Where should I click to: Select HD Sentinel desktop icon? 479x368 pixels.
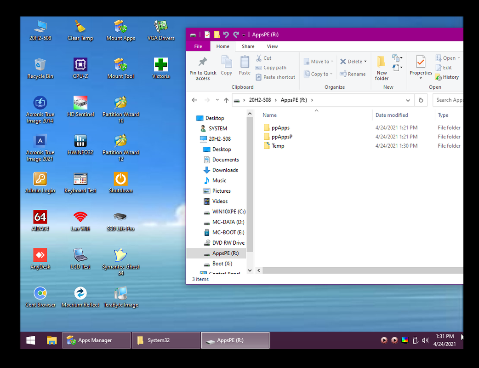(80, 106)
